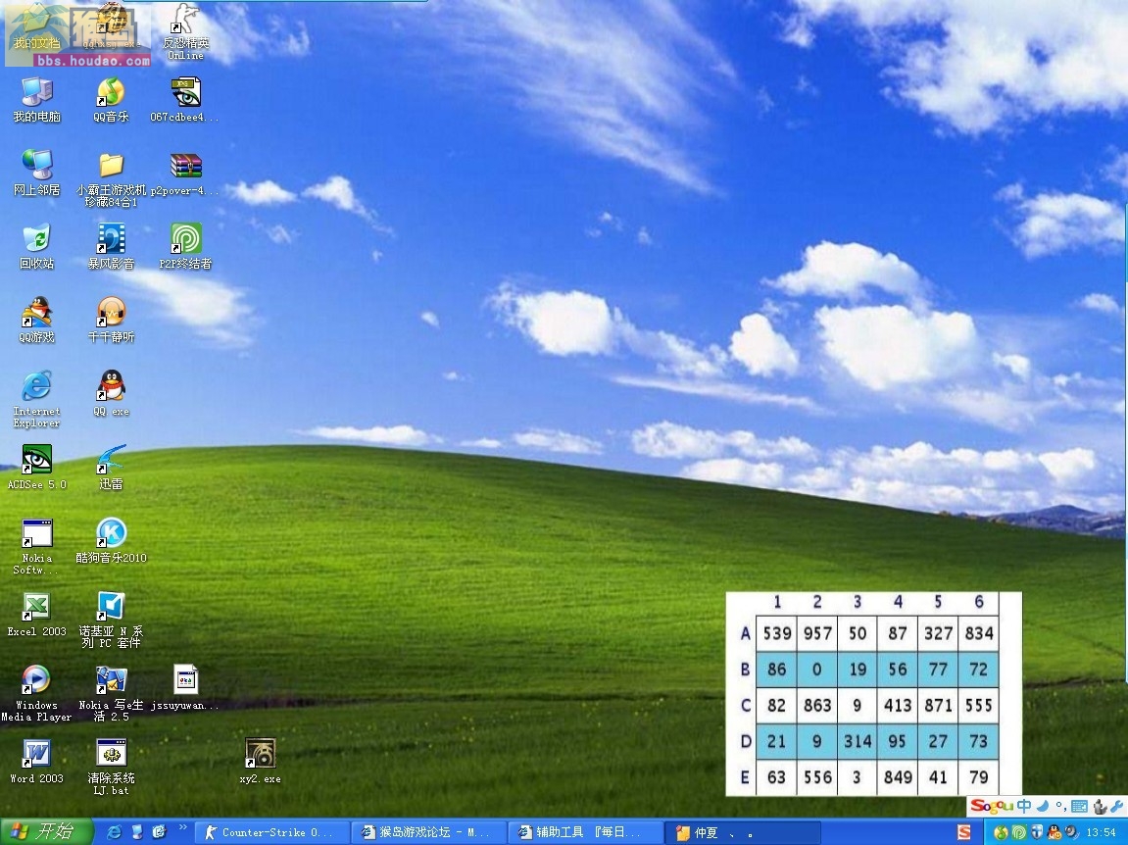This screenshot has height=845, width=1128.
Task: Open the jssuyuwan file icon
Action: point(185,687)
